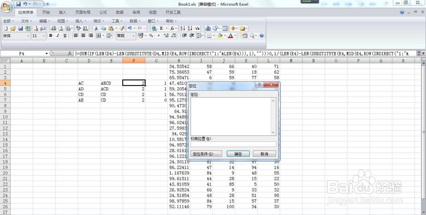The width and height of the screenshot is (426, 215).
Task: Switch to the 经典菜单 ribbon tab
Action: (x=26, y=12)
